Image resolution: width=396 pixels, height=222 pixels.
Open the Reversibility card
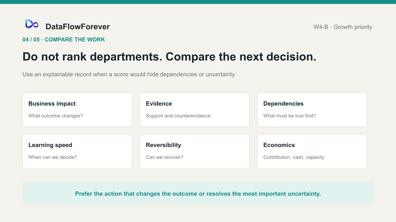tap(195, 151)
